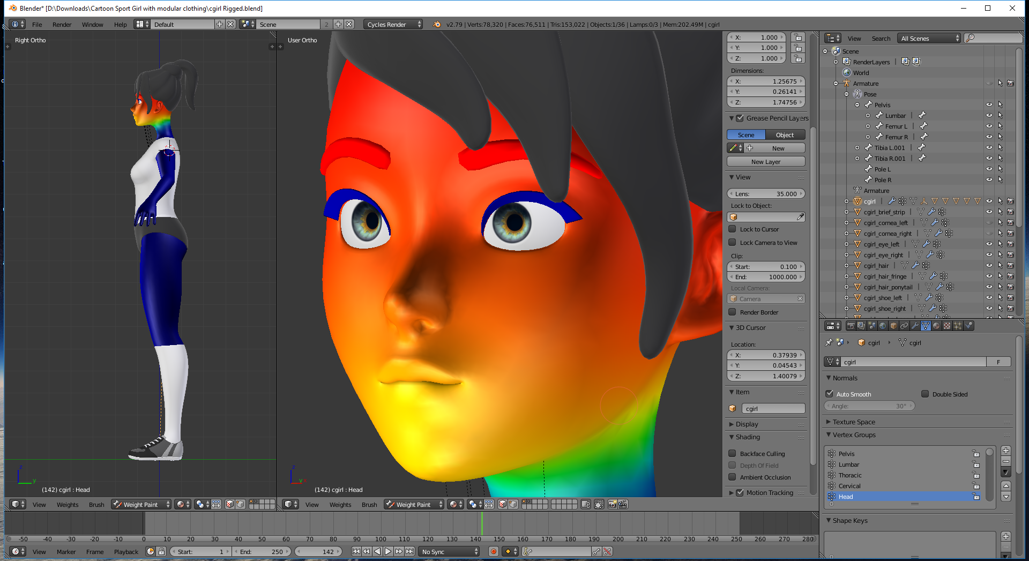Jump to the timeline start frame
This screenshot has height=561, width=1029.
356,551
